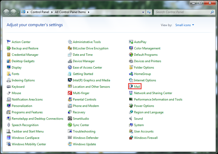Open Programs and Features link
This screenshot has width=218, height=154.
point(27,112)
